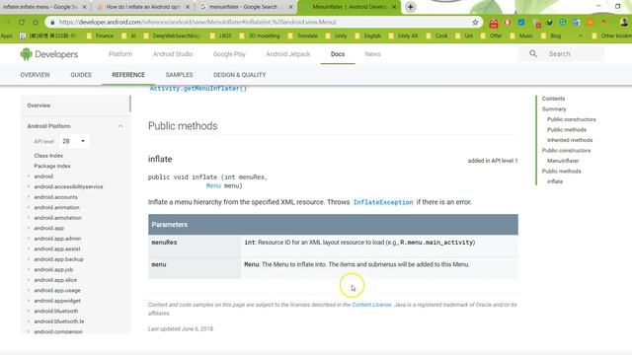Screen dimensions: 632x355
Task: Open Class Index in left sidebar
Action: pos(48,156)
